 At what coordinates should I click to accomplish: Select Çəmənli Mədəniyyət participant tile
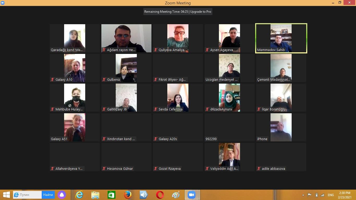(281, 68)
